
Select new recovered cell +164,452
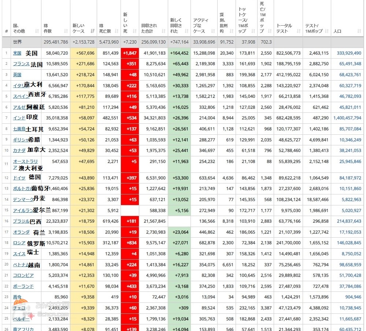pyautogui.click(x=179, y=53)
